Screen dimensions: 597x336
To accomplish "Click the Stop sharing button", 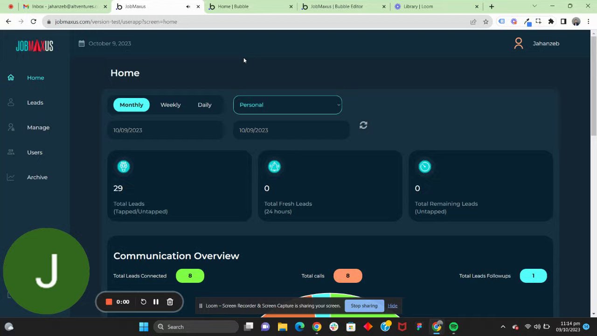I will (x=364, y=306).
